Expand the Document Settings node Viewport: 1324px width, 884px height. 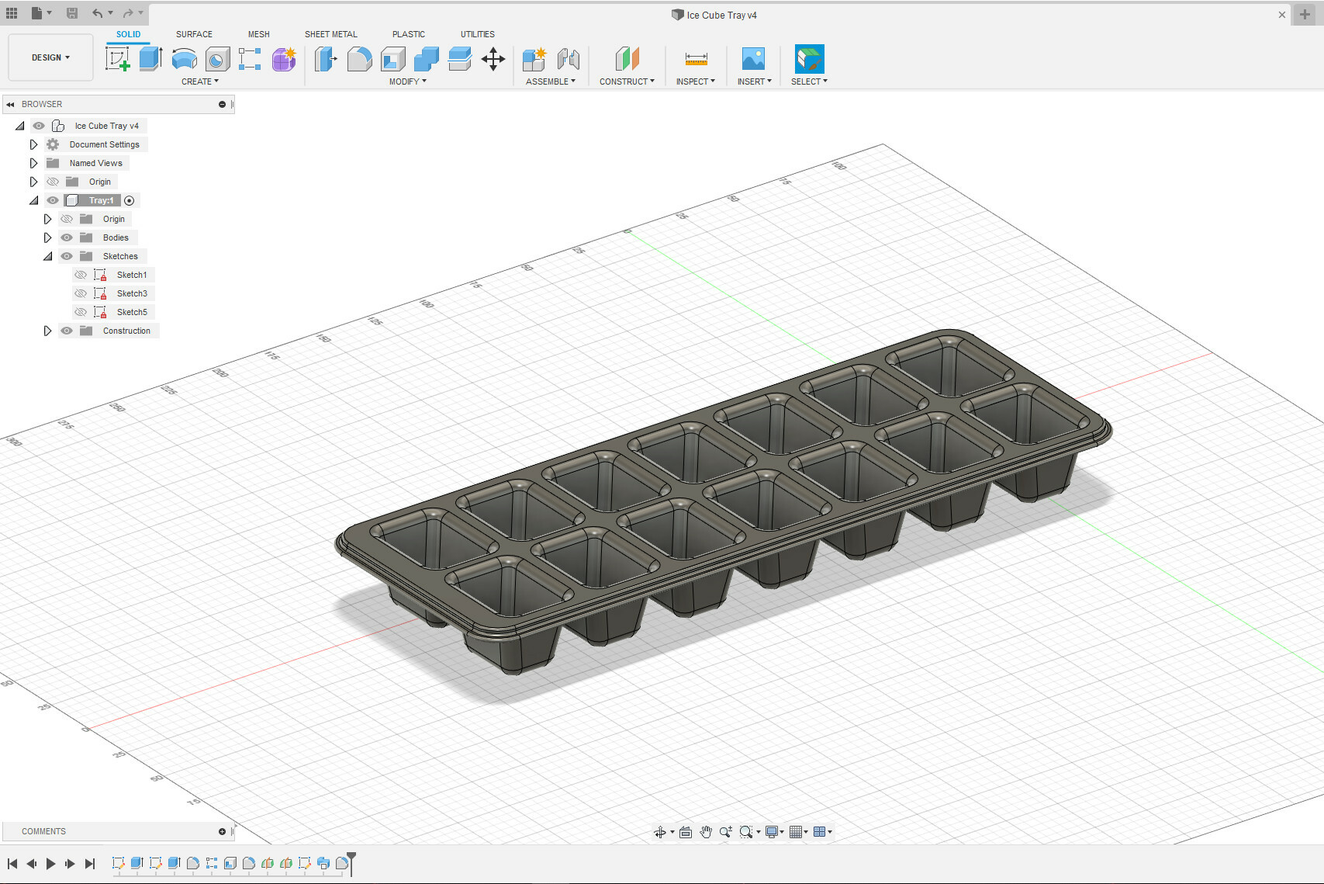click(x=33, y=144)
